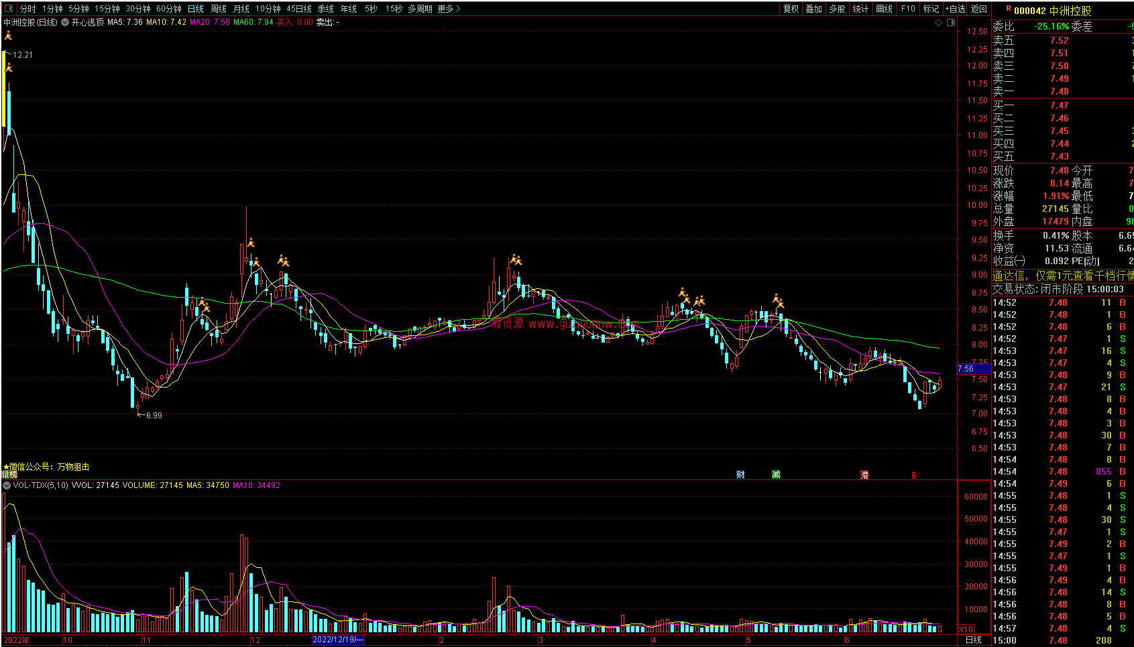The image size is (1134, 647).
Task: Click the 卖五 ask price 7.52
Action: tap(1060, 40)
